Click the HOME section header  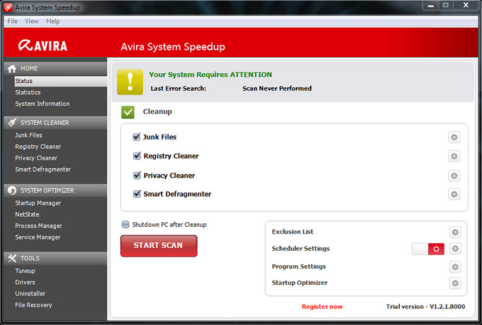[x=56, y=69]
